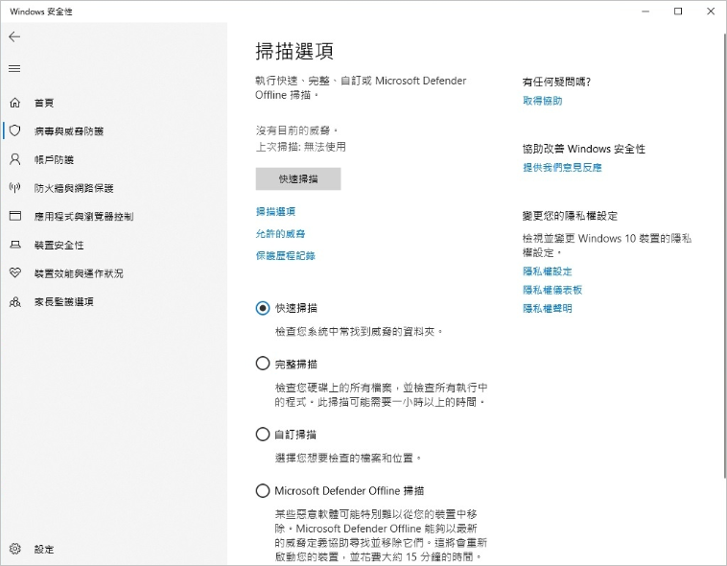Expand the hamburger navigation menu
The width and height of the screenshot is (727, 566).
14,69
